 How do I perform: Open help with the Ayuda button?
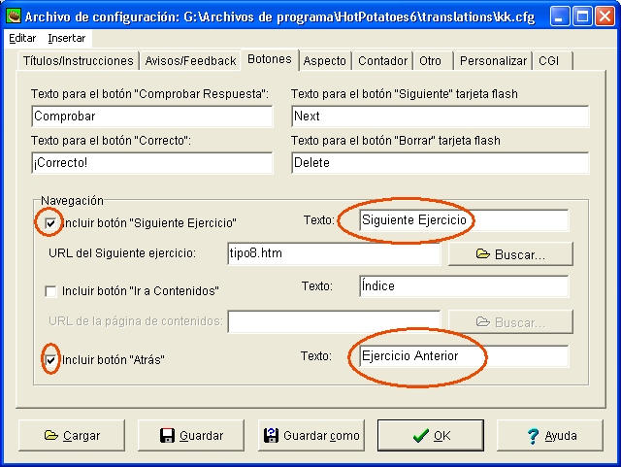pyautogui.click(x=550, y=436)
